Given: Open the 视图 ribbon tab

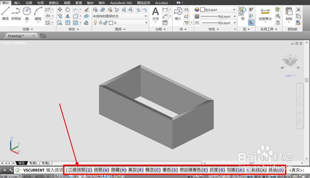Looking at the screenshot, I should pos(67,3).
